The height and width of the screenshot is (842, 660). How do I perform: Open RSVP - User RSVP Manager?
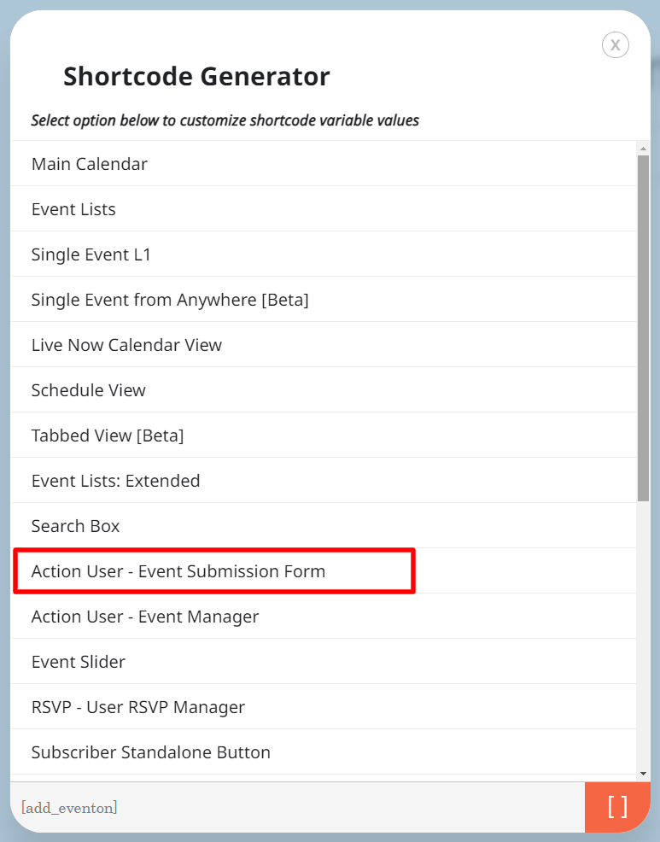(x=137, y=706)
